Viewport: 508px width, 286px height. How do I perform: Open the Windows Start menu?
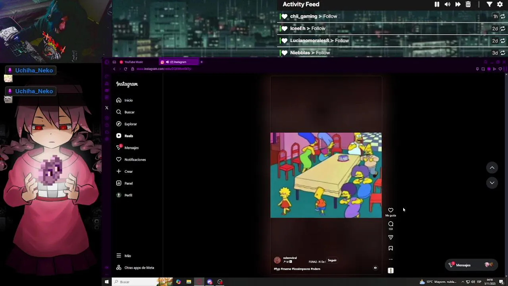(106, 282)
